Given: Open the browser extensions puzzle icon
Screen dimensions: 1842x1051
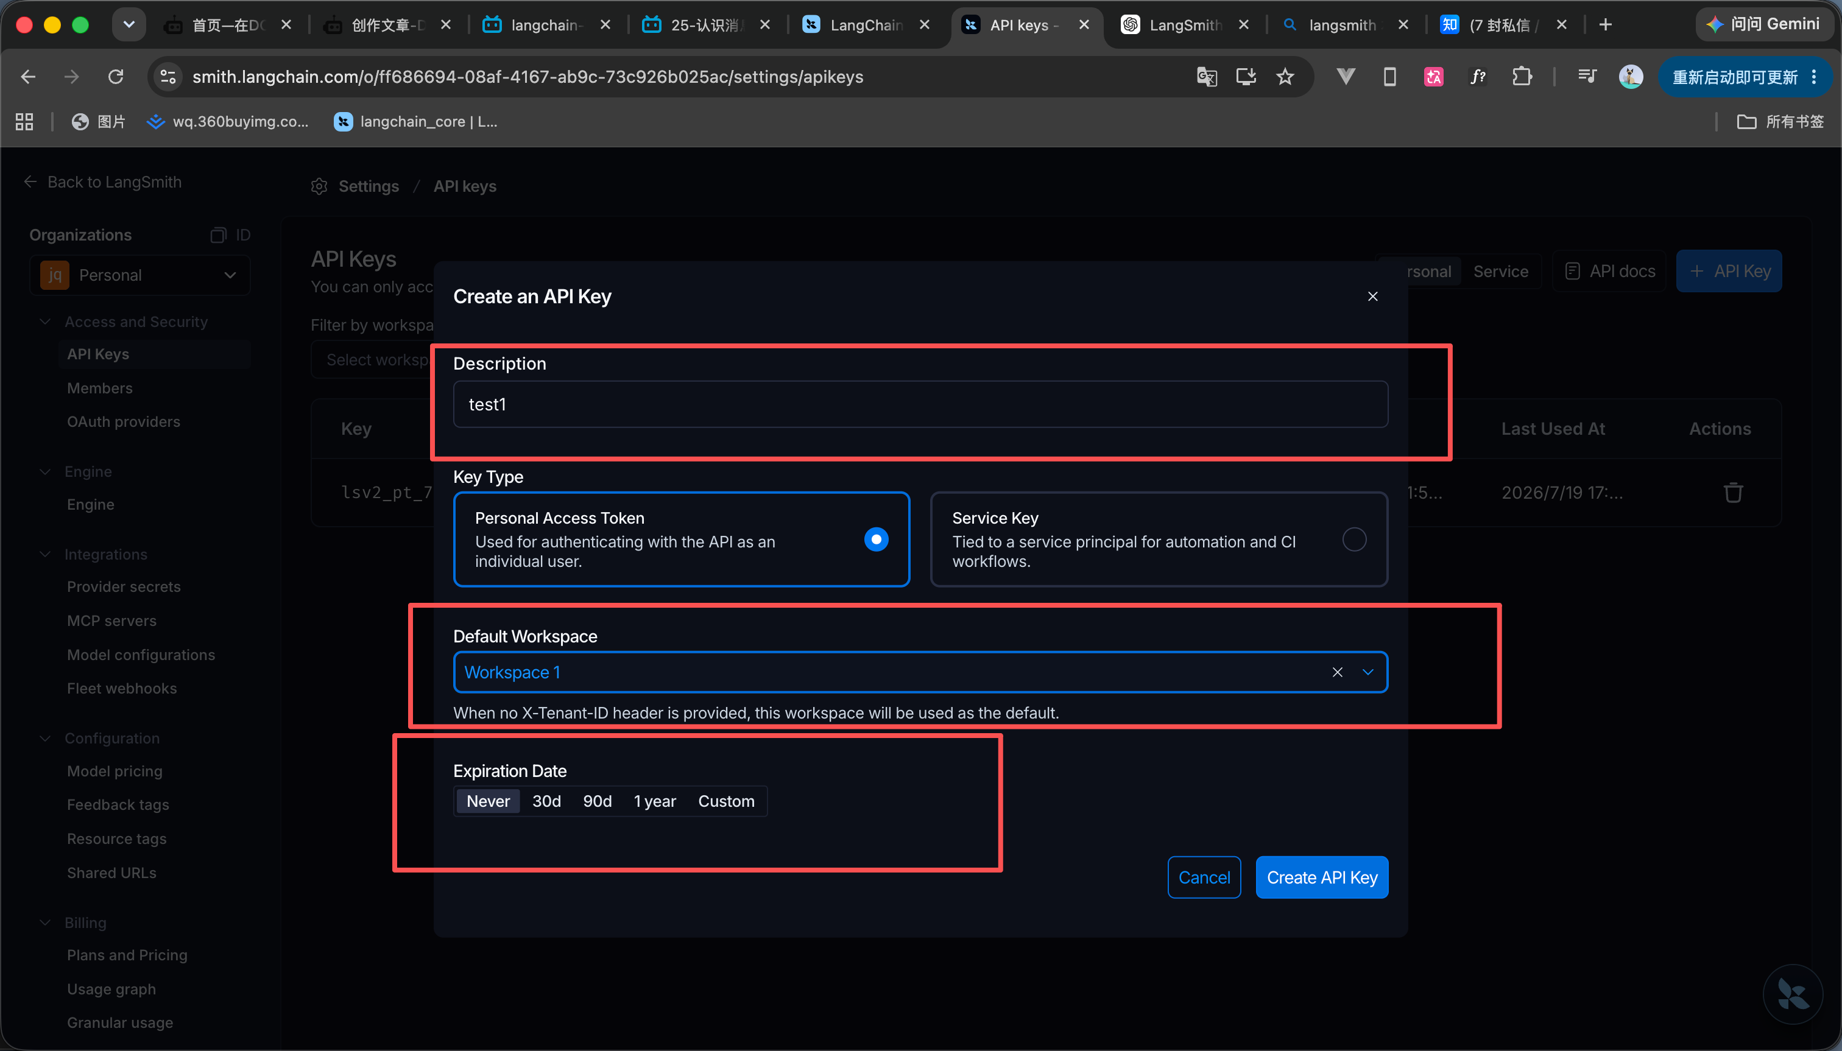Looking at the screenshot, I should coord(1522,77).
